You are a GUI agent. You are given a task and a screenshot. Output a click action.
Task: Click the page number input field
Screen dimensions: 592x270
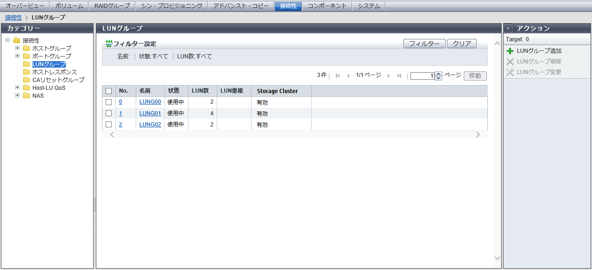[422, 76]
